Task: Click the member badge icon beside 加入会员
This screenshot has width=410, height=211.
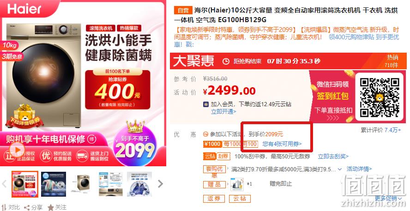Action: [x=206, y=104]
